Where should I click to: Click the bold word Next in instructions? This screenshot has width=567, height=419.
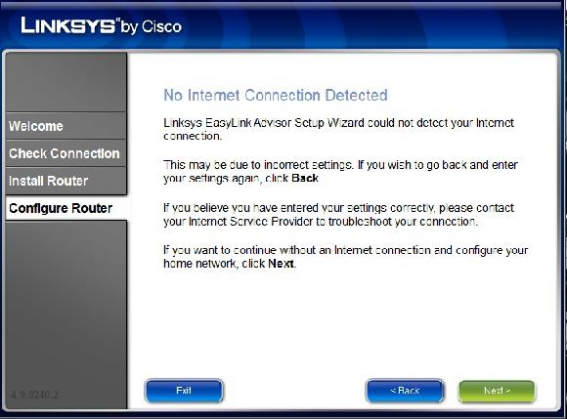281,264
